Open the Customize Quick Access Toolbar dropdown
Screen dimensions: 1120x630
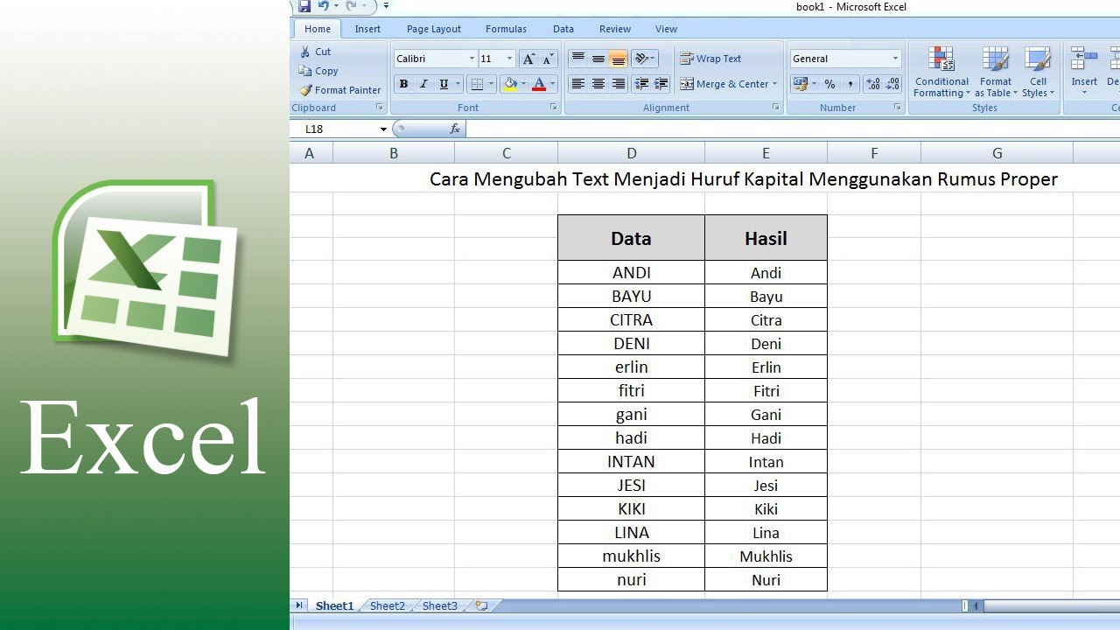(386, 6)
